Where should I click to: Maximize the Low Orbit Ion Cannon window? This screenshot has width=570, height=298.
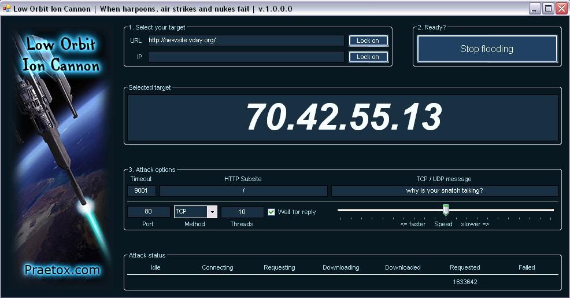(x=548, y=8)
